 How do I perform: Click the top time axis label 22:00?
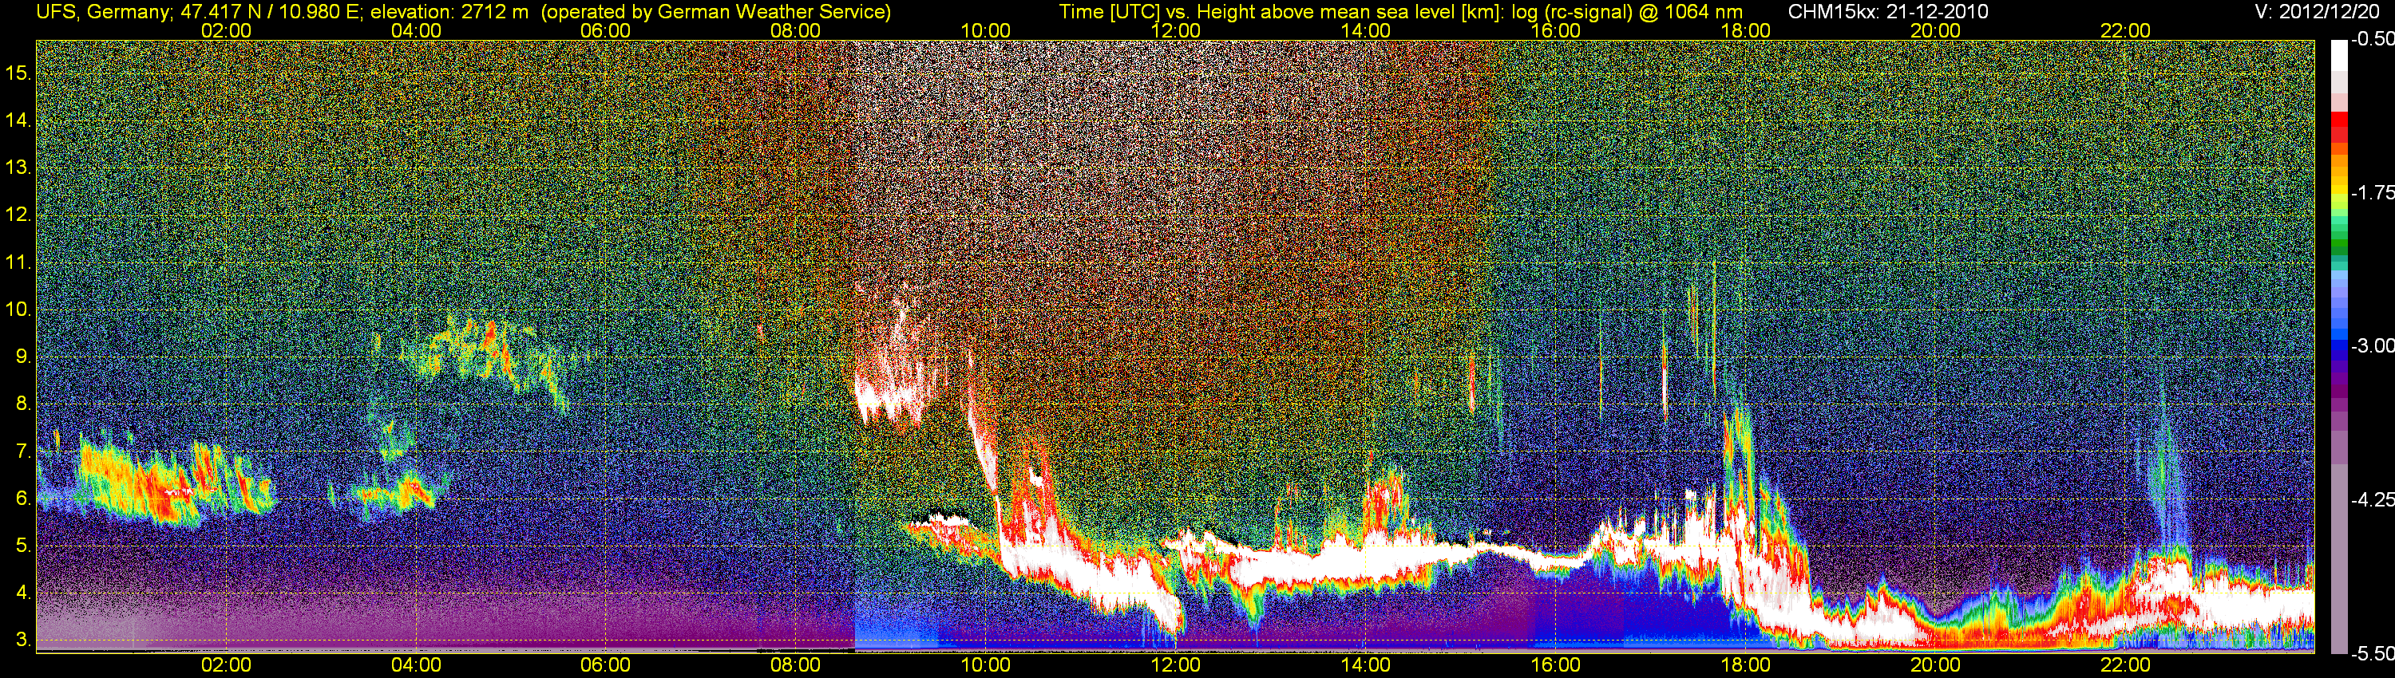(2125, 30)
